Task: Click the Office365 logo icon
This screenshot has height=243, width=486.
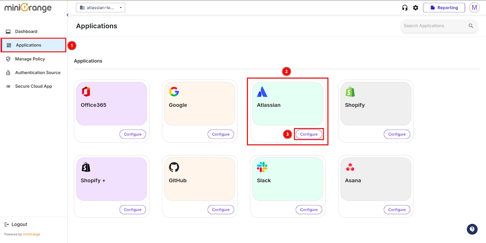Action: click(x=86, y=92)
